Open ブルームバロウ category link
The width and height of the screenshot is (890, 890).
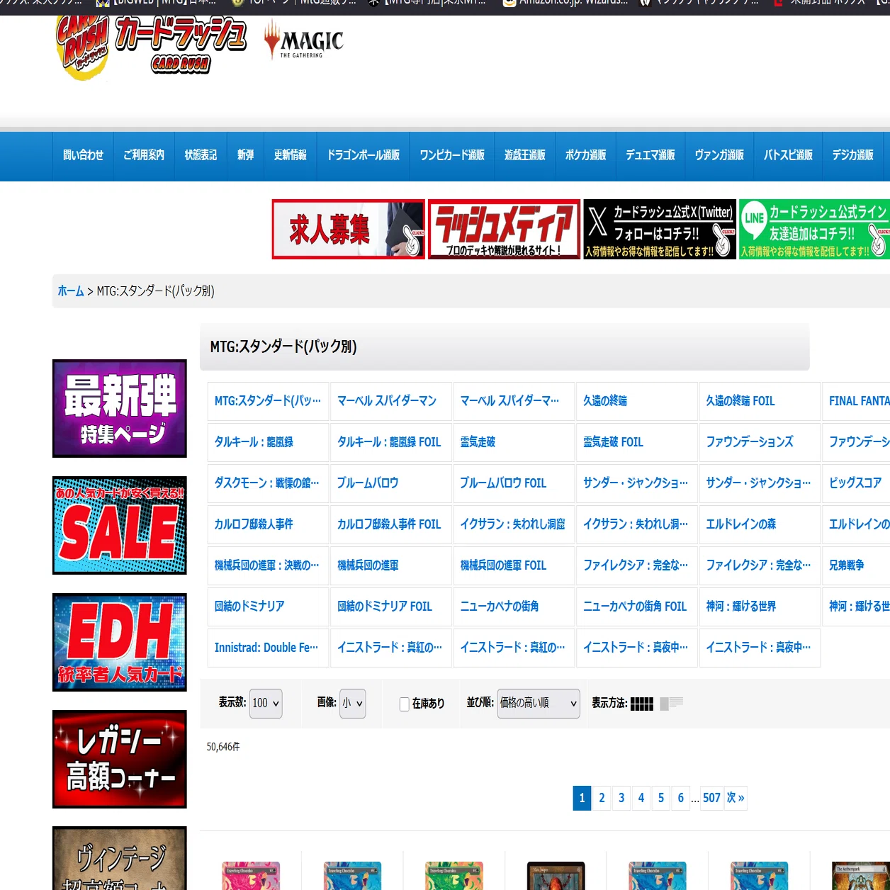click(x=390, y=483)
